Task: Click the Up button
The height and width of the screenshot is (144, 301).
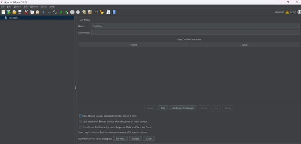Action: (x=216, y=108)
